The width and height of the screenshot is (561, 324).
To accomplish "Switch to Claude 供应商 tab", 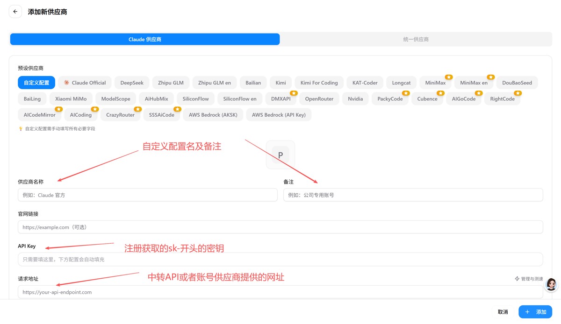I will 145,39.
